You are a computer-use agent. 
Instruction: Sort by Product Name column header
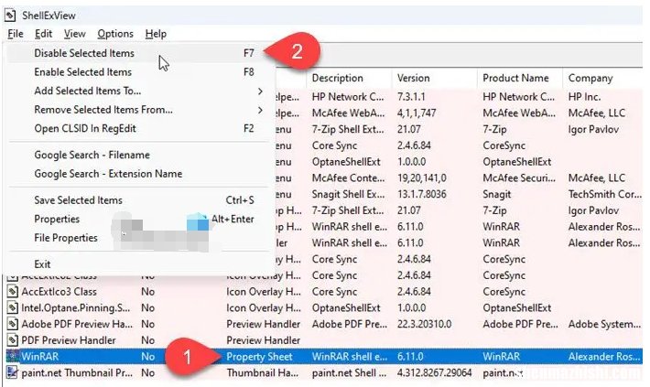(x=520, y=78)
